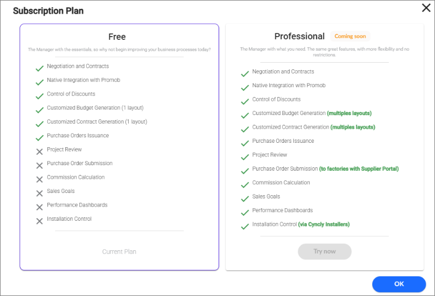Click the Coming soon badge
435x296 pixels.
point(350,37)
